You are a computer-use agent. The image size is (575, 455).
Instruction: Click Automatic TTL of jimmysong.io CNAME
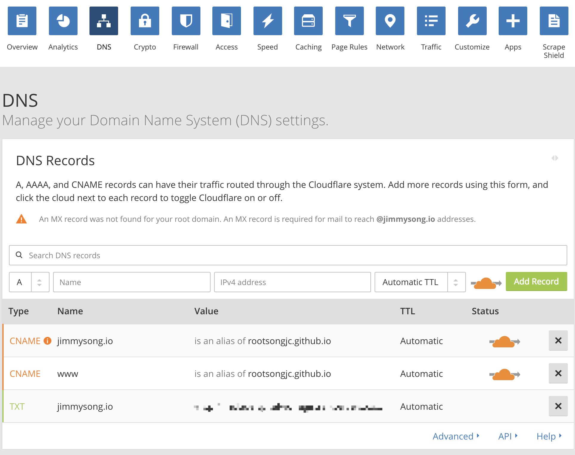pos(421,341)
